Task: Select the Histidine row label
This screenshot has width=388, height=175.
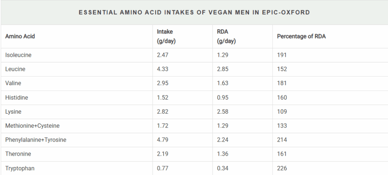Action: (x=17, y=97)
